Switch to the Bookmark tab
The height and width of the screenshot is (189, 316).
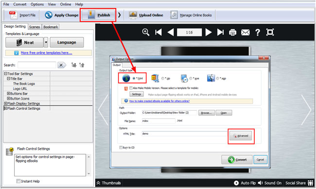click(51, 27)
